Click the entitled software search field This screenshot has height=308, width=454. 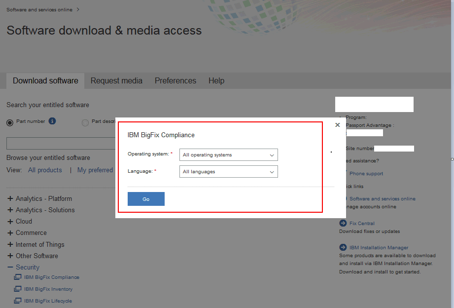click(61, 144)
